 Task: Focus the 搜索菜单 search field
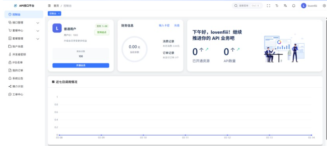tap(247, 6)
